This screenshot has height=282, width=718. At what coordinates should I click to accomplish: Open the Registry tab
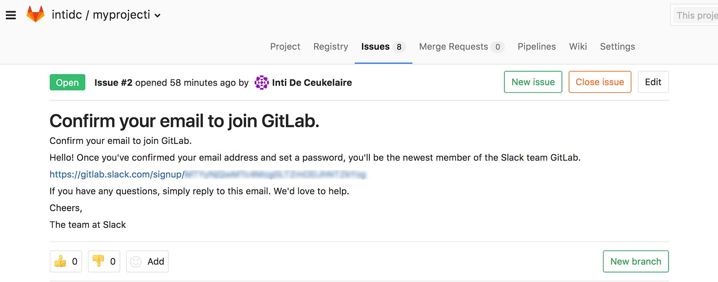[x=331, y=47]
